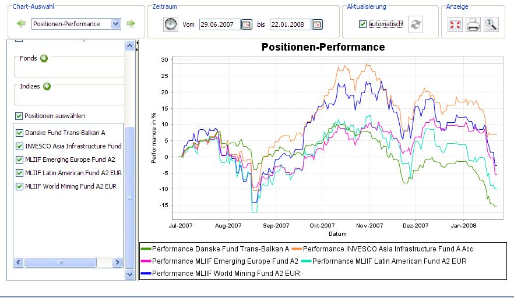Switch chart to fullscreen with red arrows icon

455,24
